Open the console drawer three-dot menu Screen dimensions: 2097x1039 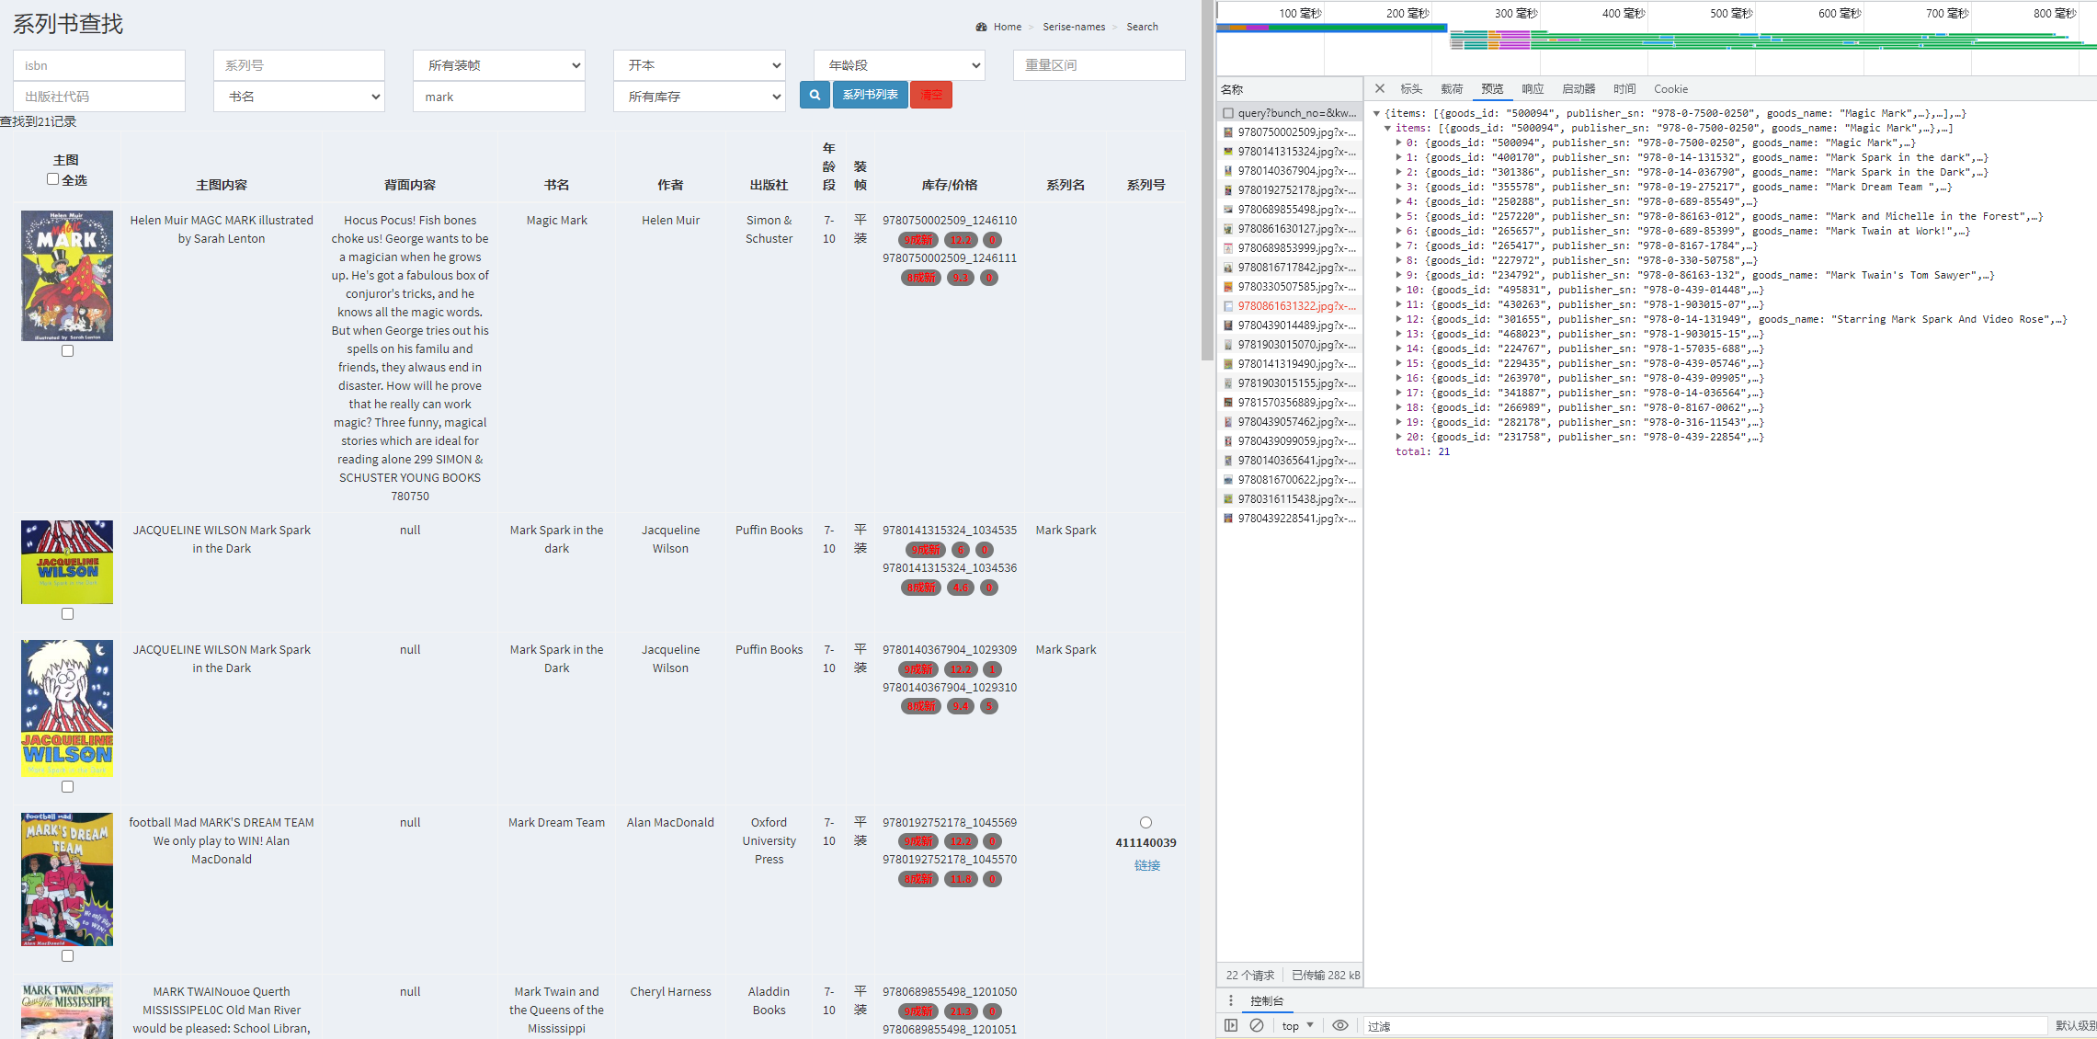[x=1231, y=1000]
